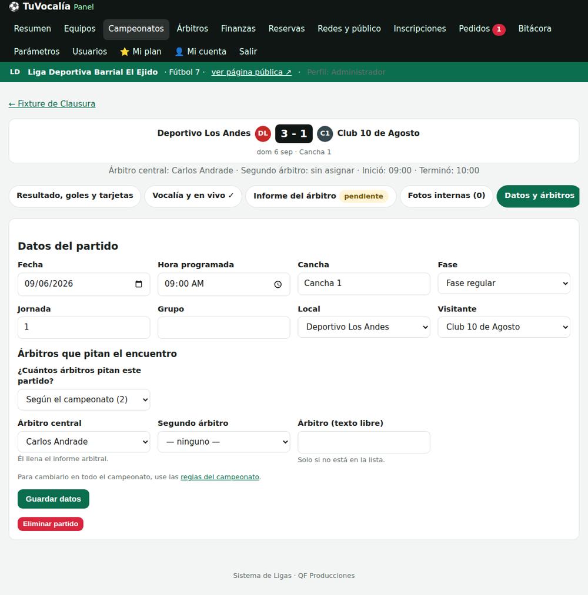Switch to Fotos internas (0) tab
The height and width of the screenshot is (595, 588).
(x=446, y=196)
